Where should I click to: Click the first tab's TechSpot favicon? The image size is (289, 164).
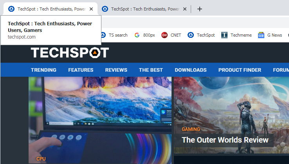[x=11, y=9]
